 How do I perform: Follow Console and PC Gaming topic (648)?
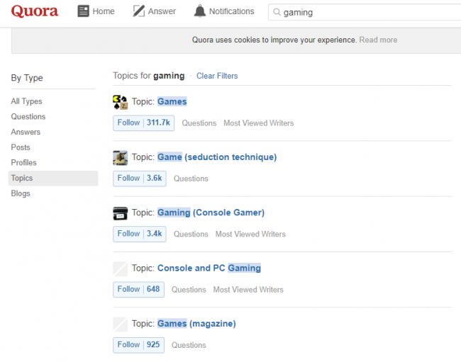click(138, 290)
